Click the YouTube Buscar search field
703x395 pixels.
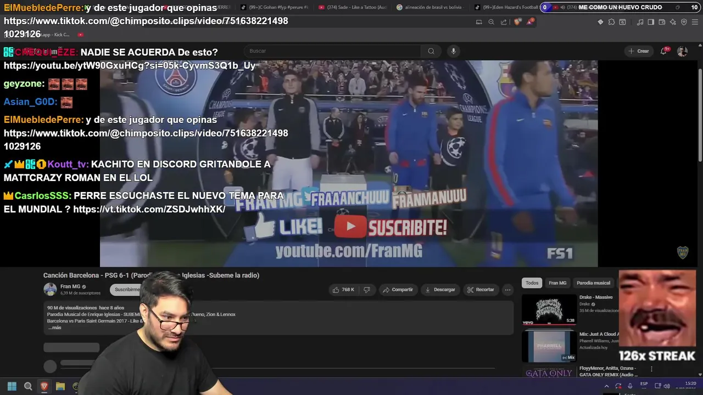[333, 51]
